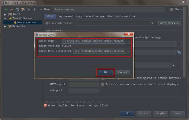189x120 pixels.
Task: Open dropdown arrow behind the Tomcat dialog
Action: point(173,65)
